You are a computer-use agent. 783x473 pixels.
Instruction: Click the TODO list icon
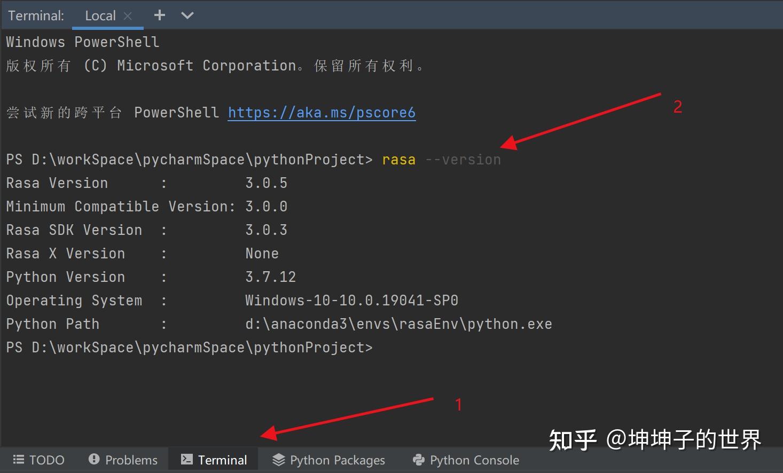(19, 459)
